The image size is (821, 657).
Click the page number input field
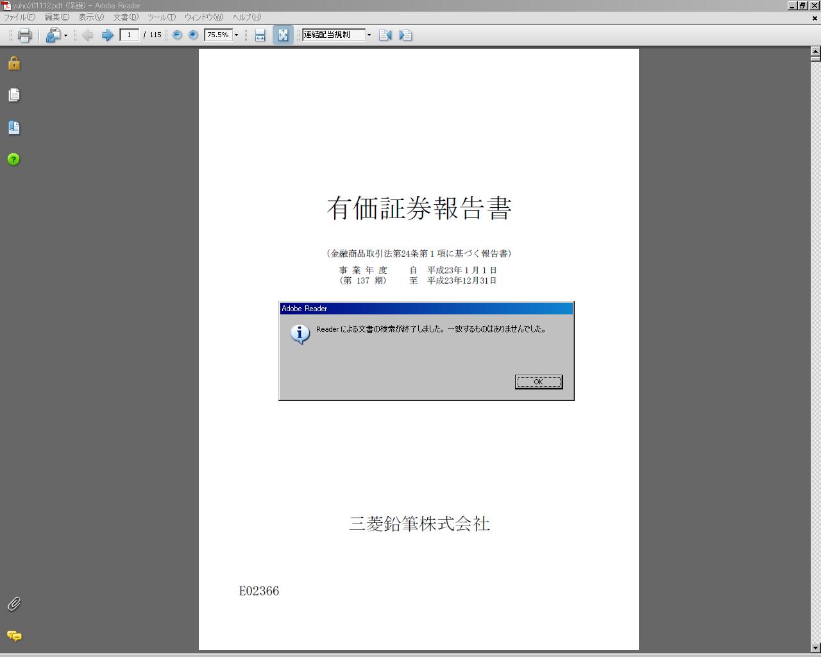click(x=130, y=35)
